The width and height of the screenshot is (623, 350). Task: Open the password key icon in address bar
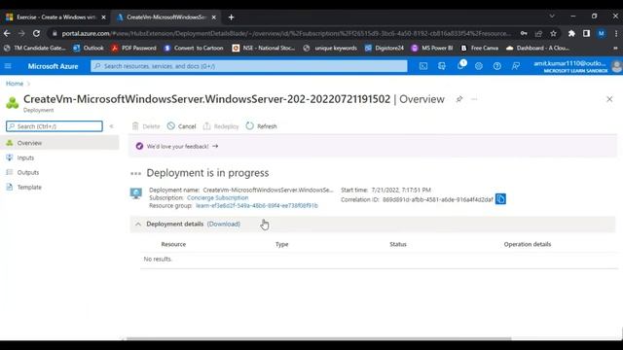(x=524, y=34)
